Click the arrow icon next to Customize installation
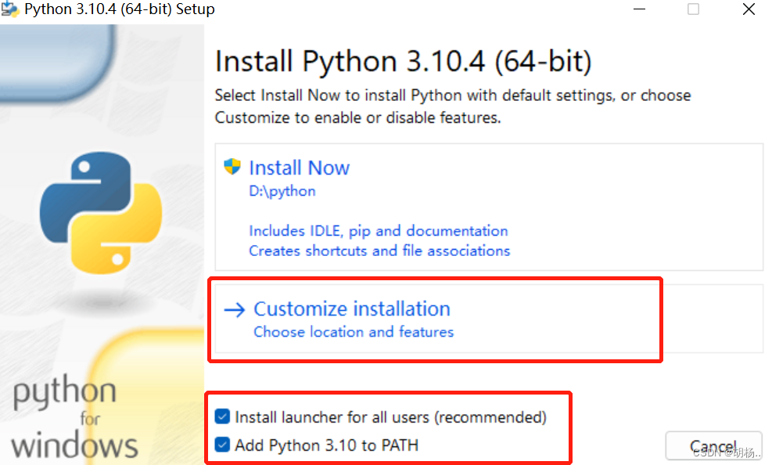Image resolution: width=772 pixels, height=465 pixels. tap(235, 310)
